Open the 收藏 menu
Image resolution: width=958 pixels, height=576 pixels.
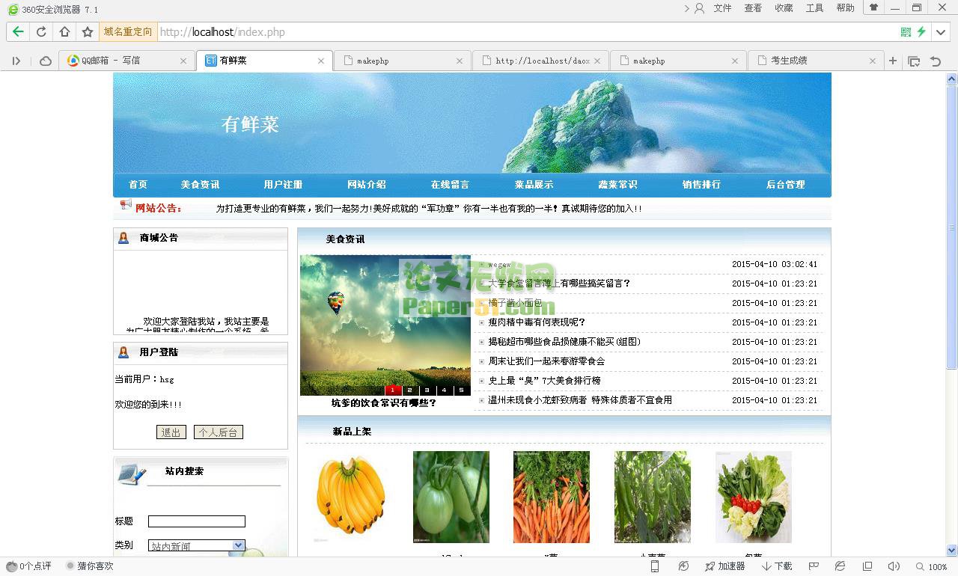784,8
